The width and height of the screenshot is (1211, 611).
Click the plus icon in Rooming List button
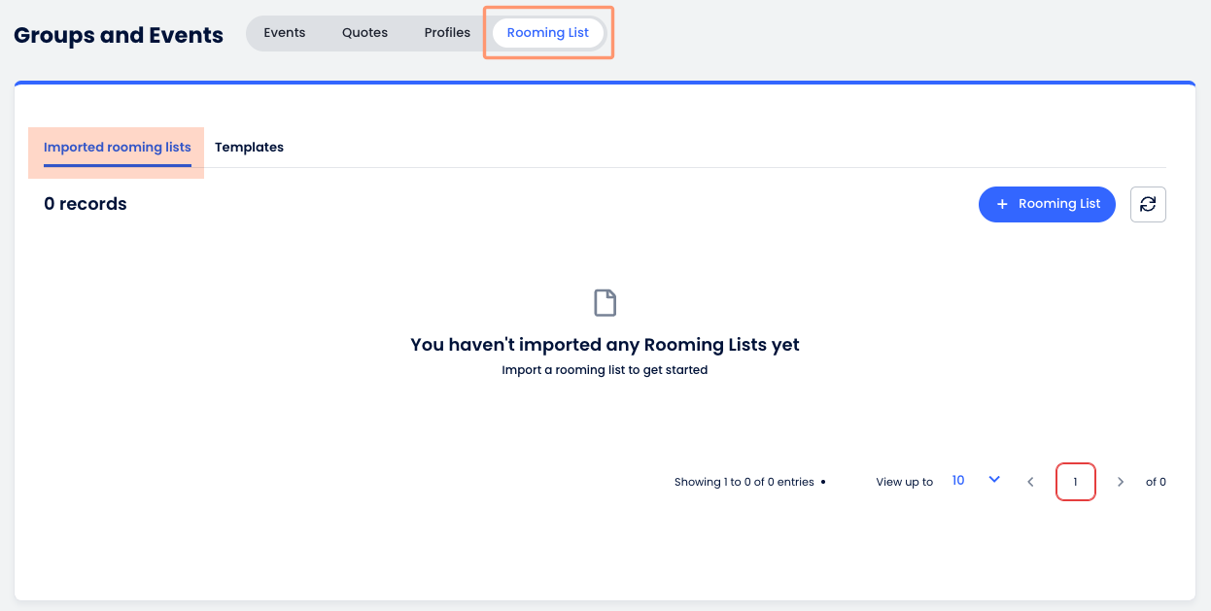point(1002,204)
